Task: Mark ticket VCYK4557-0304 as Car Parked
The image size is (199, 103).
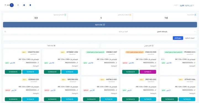Action: point(187,99)
